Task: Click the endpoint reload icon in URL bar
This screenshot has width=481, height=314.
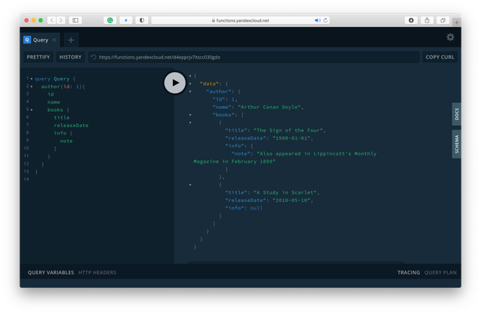Action: (94, 57)
